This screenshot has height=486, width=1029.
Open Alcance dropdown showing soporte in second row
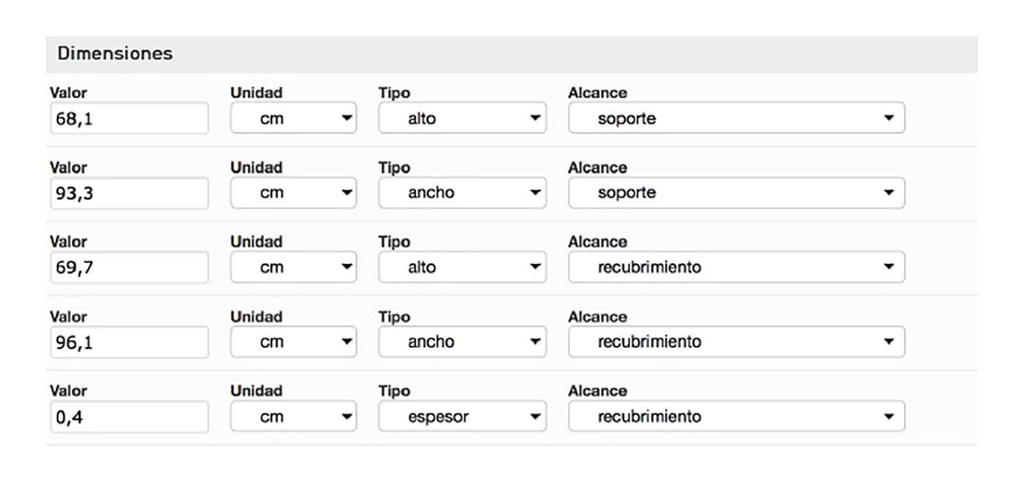point(736,193)
